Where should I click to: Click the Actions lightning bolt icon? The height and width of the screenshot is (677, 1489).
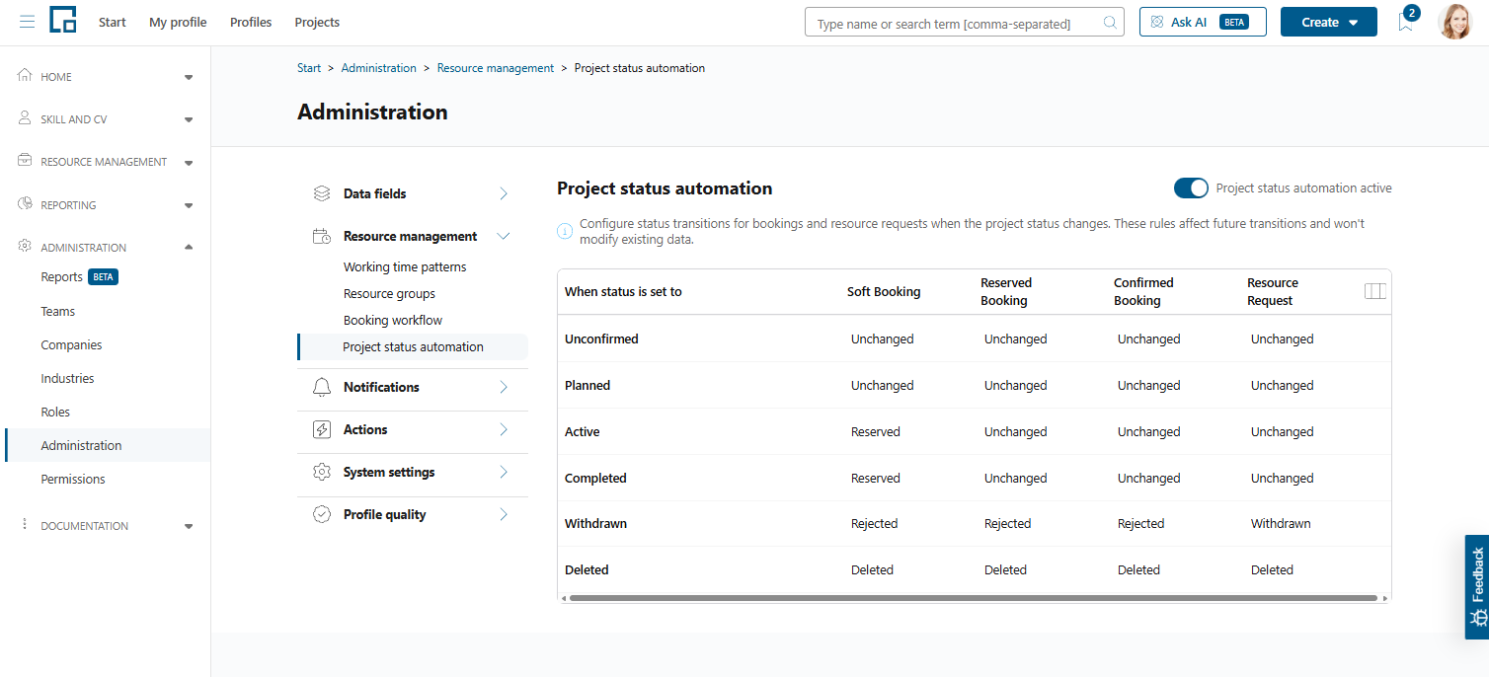pyautogui.click(x=322, y=429)
